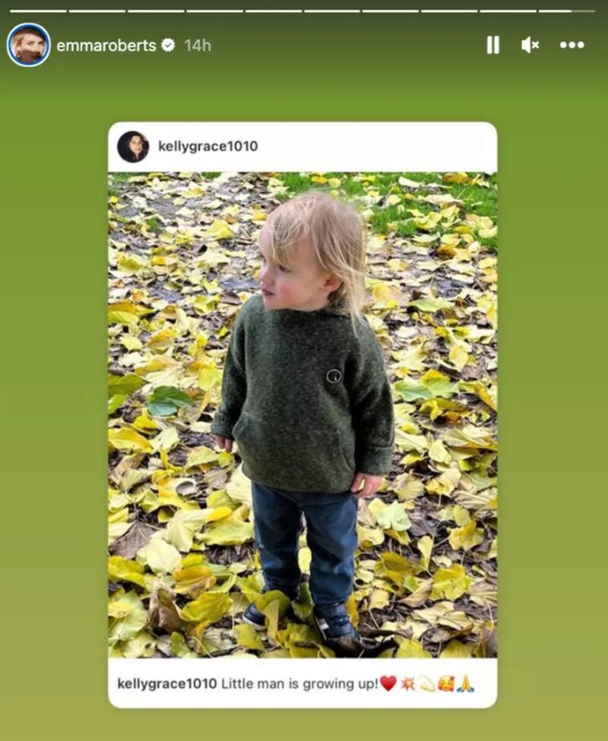Screen dimensions: 608x741
Task: Click the caption text 'Little man is growing up!'
Action: click(300, 684)
